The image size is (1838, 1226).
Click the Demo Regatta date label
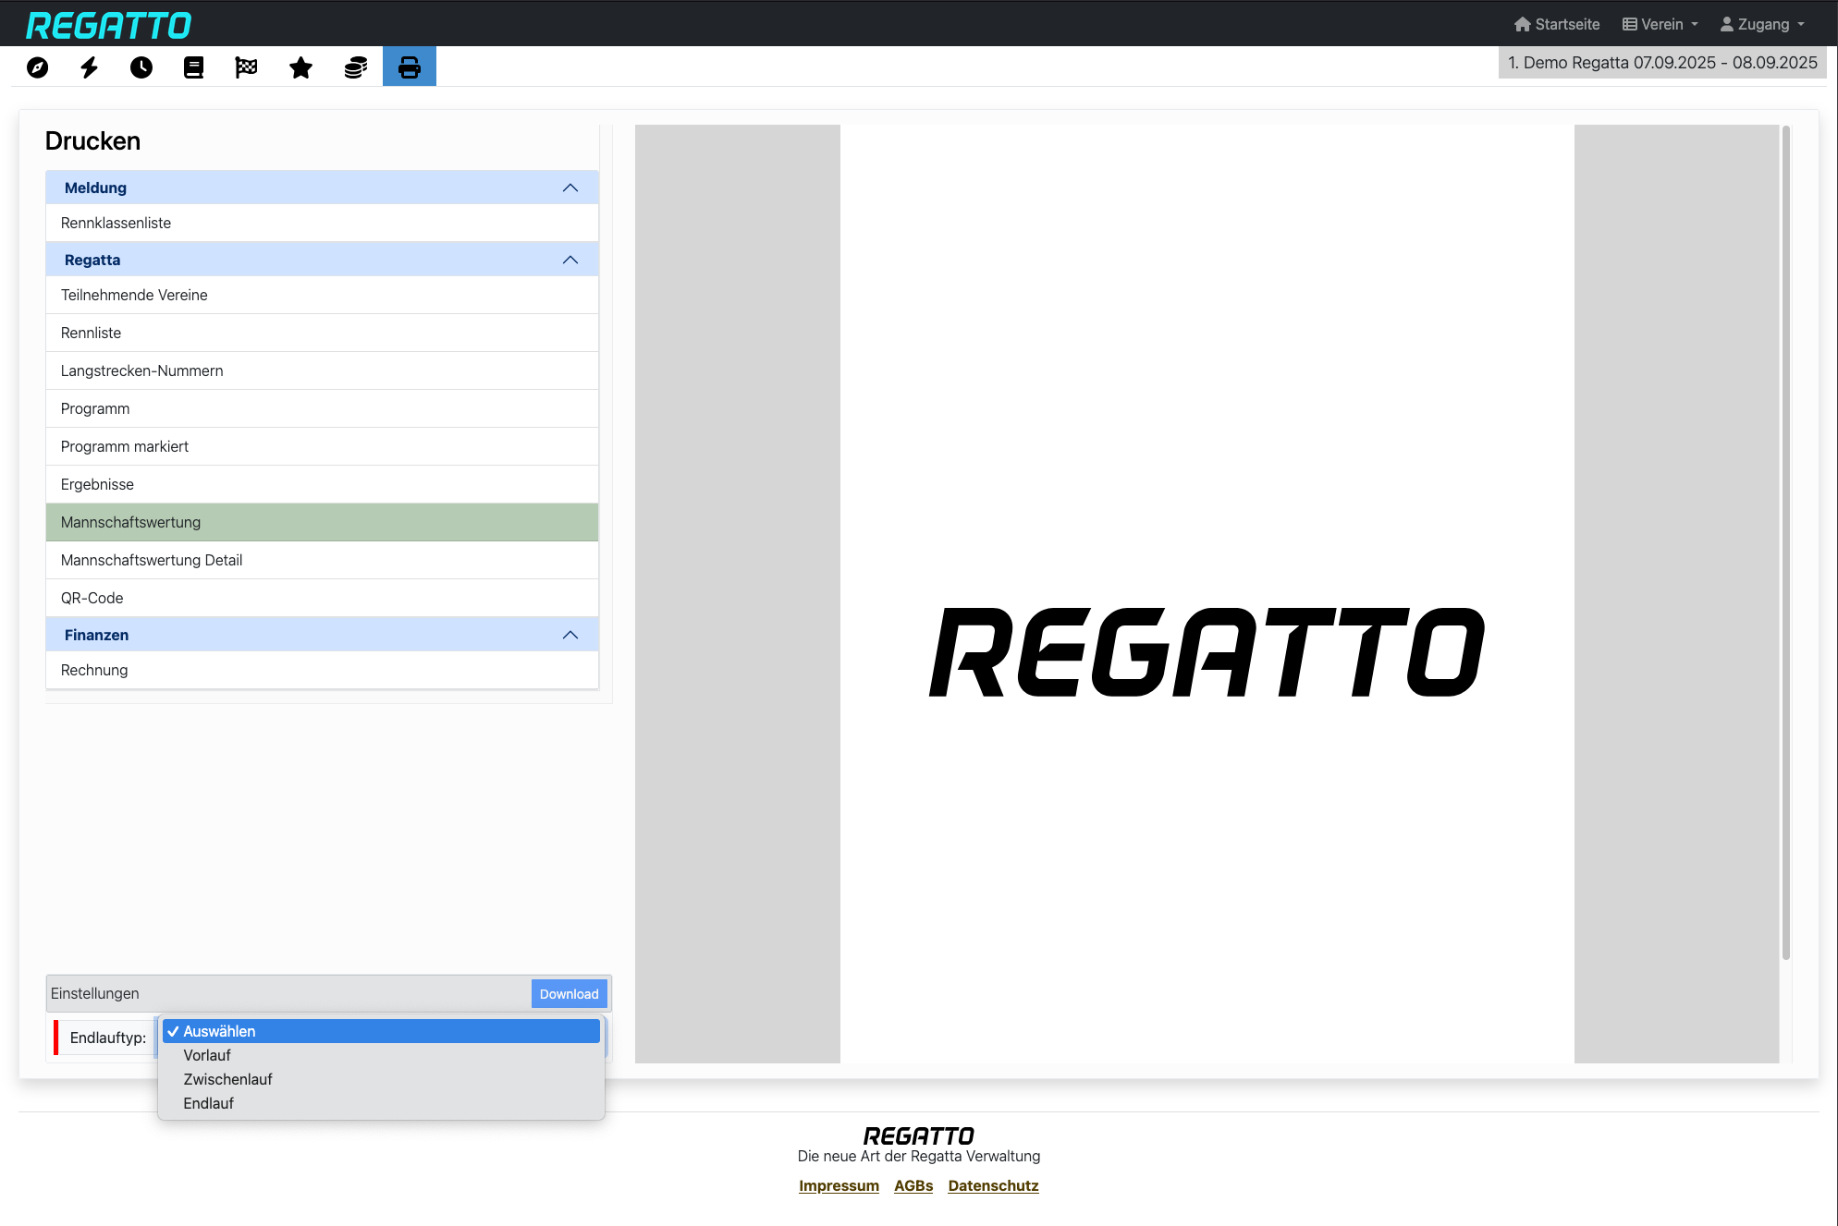coord(1662,63)
